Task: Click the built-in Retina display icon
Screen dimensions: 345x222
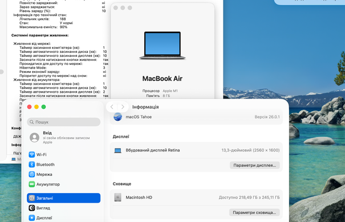Action: coord(117,150)
